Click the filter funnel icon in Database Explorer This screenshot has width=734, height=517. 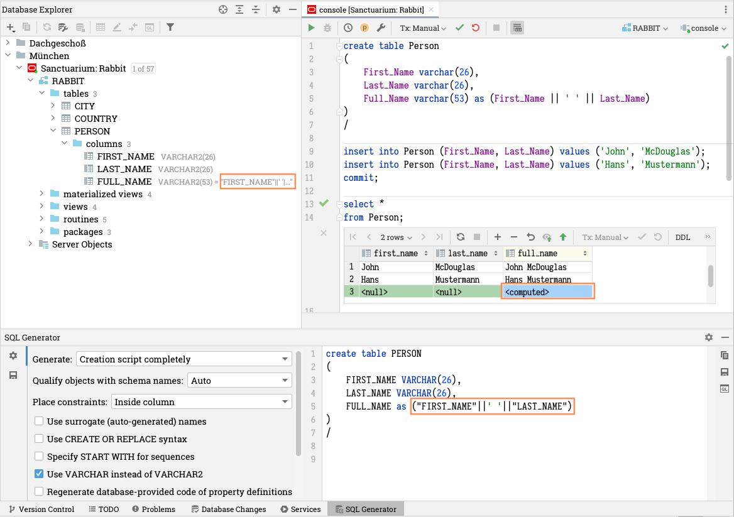point(170,28)
